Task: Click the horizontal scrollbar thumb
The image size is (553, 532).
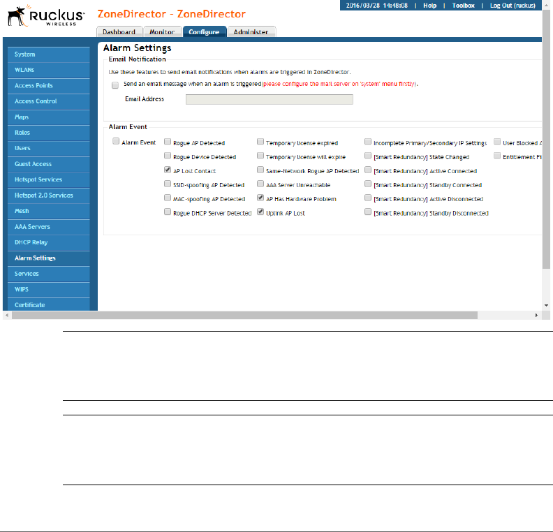Action: coord(245,315)
